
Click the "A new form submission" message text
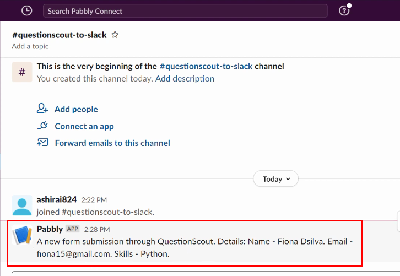point(194,248)
